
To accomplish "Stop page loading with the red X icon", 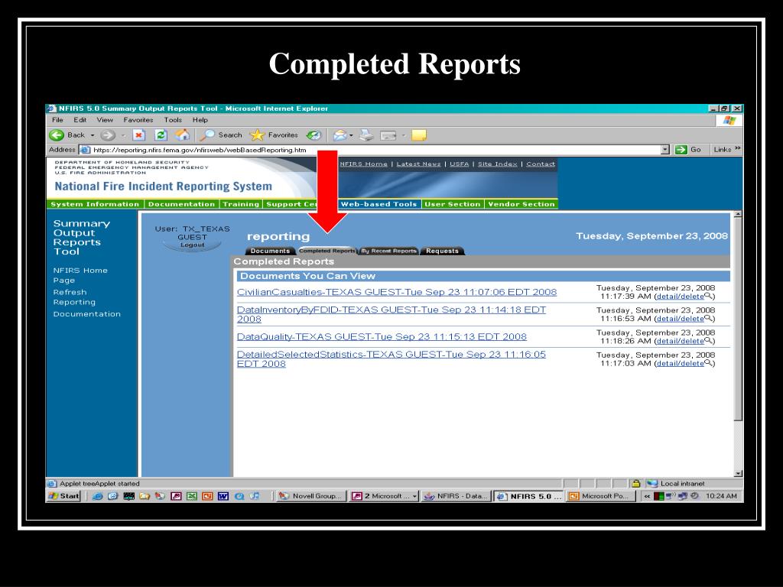I will tap(139, 135).
